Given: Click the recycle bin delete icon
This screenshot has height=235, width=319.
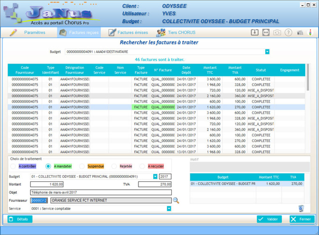Looking at the screenshot, I should 301,208.
